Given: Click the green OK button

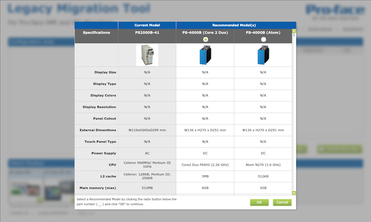Looking at the screenshot, I should point(259,202).
